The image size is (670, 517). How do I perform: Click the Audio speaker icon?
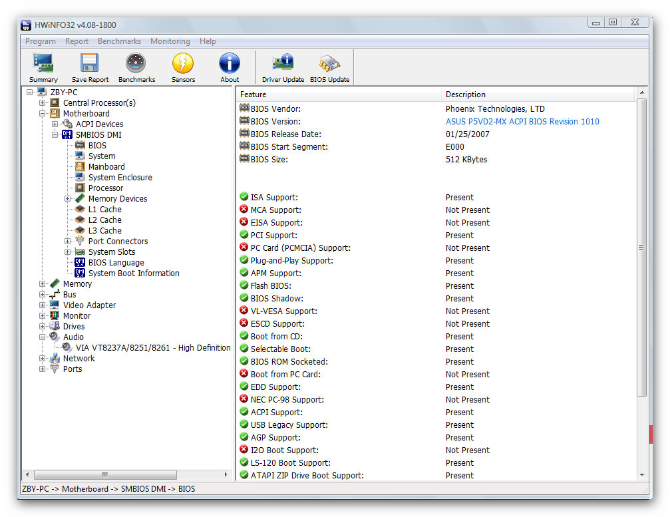pos(55,337)
